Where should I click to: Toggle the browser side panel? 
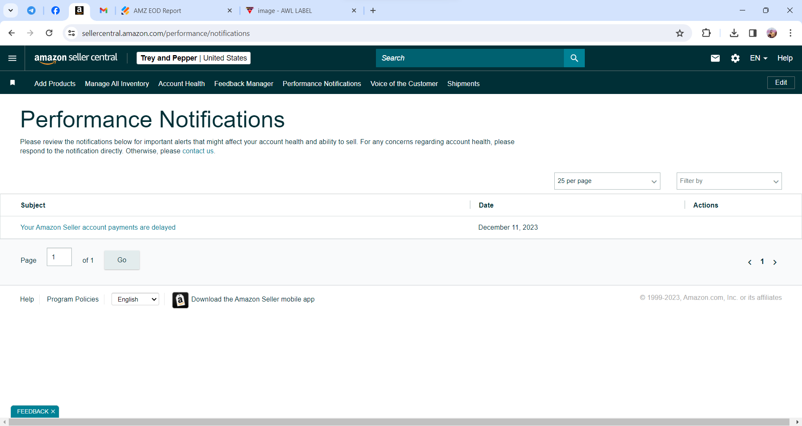click(753, 33)
